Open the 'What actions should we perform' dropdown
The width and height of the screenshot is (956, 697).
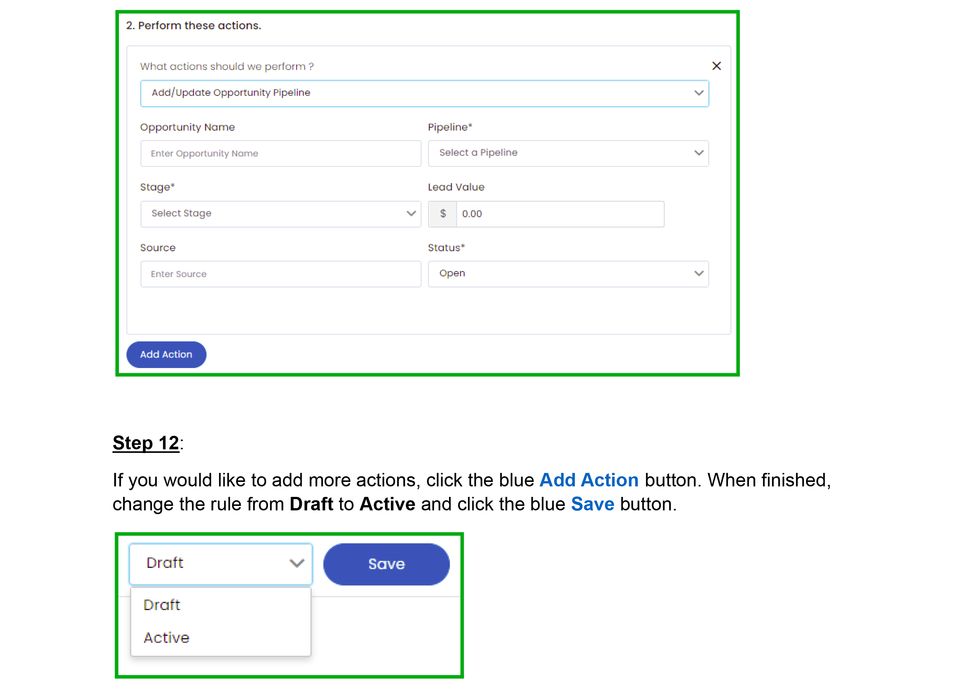pos(424,93)
